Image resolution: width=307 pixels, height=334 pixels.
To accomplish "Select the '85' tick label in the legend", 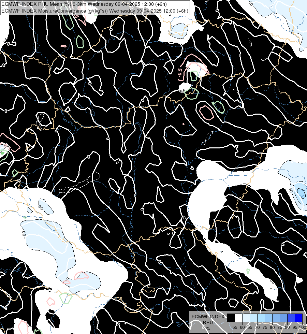I will point(280,328).
